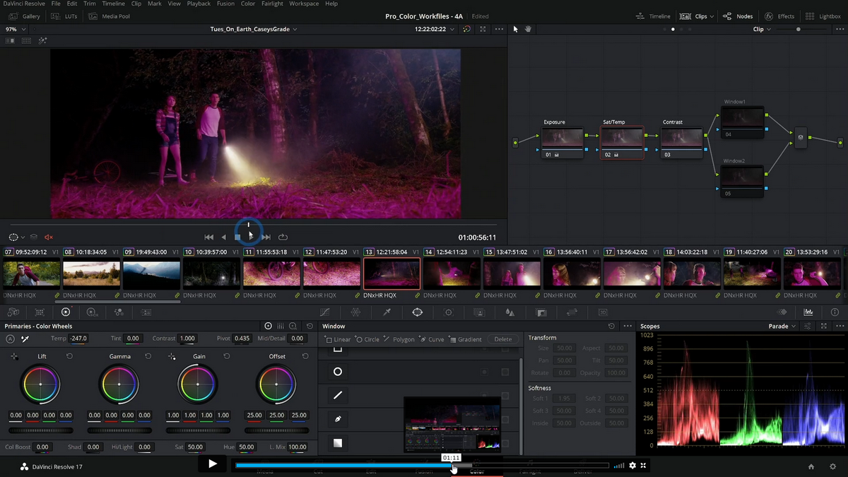Open the Clip node graph mode dropdown

pyautogui.click(x=762, y=29)
